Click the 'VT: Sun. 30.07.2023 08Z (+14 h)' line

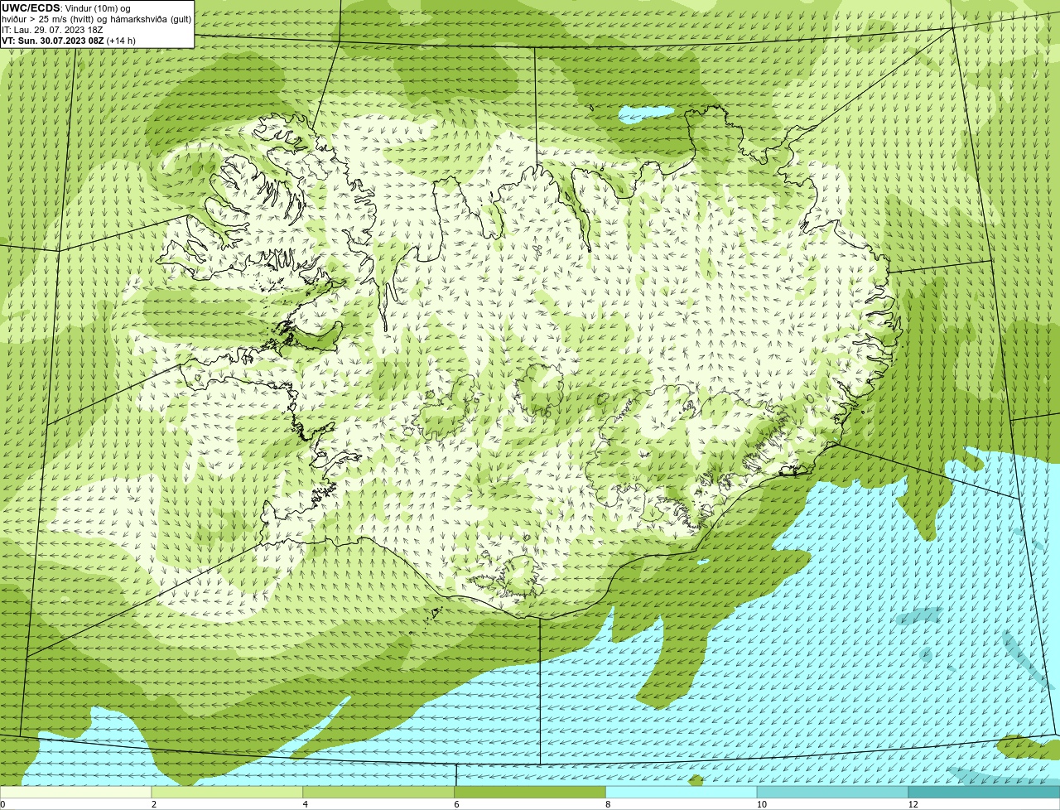coord(69,40)
